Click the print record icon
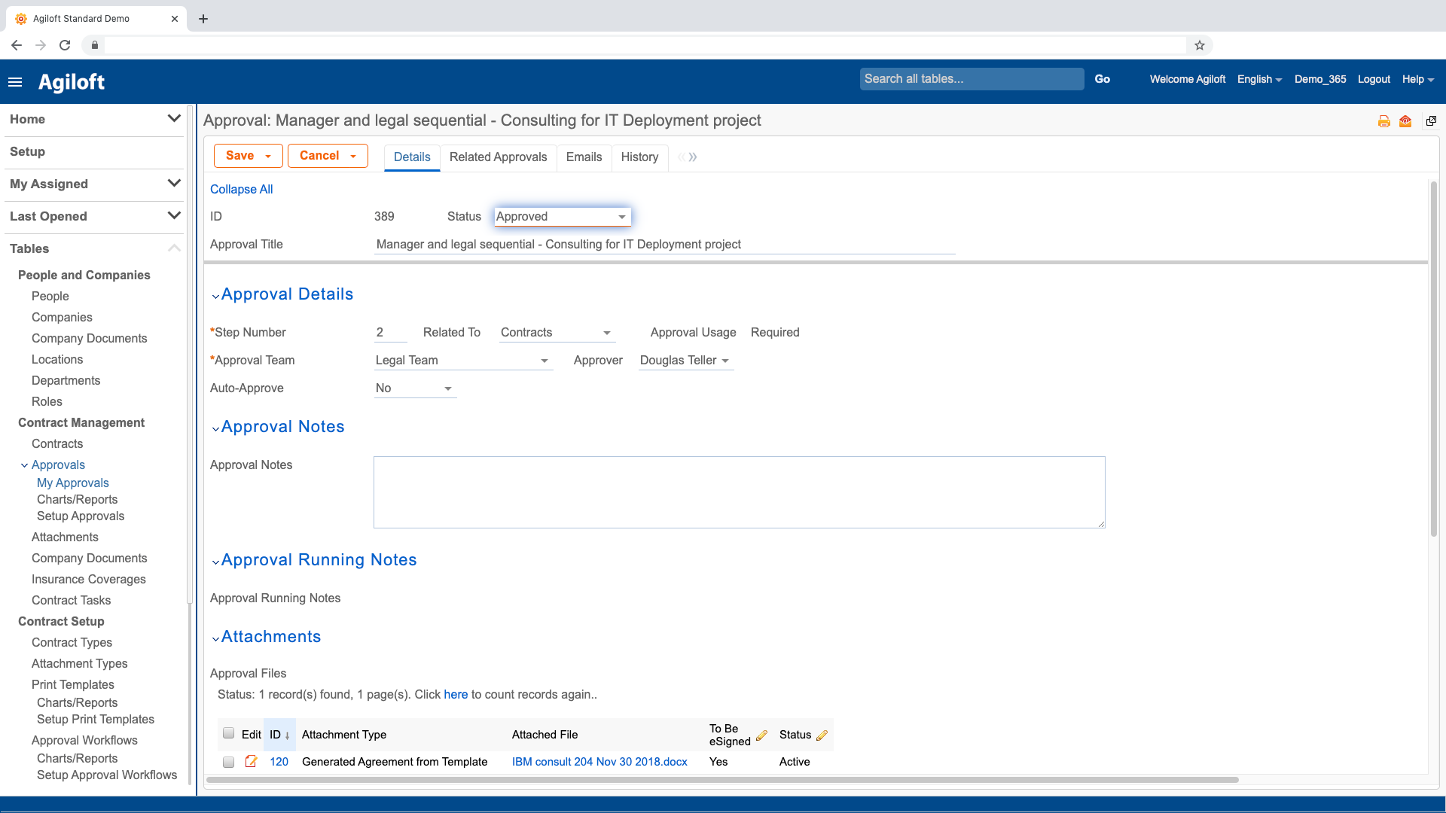Image resolution: width=1446 pixels, height=813 pixels. pyautogui.click(x=1383, y=120)
